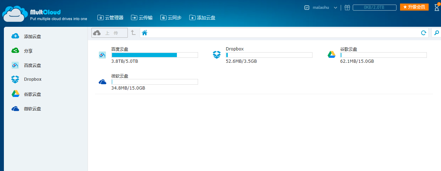
Task: Click the 0KB/2.0TB traffic quota bar
Action: 374,7
